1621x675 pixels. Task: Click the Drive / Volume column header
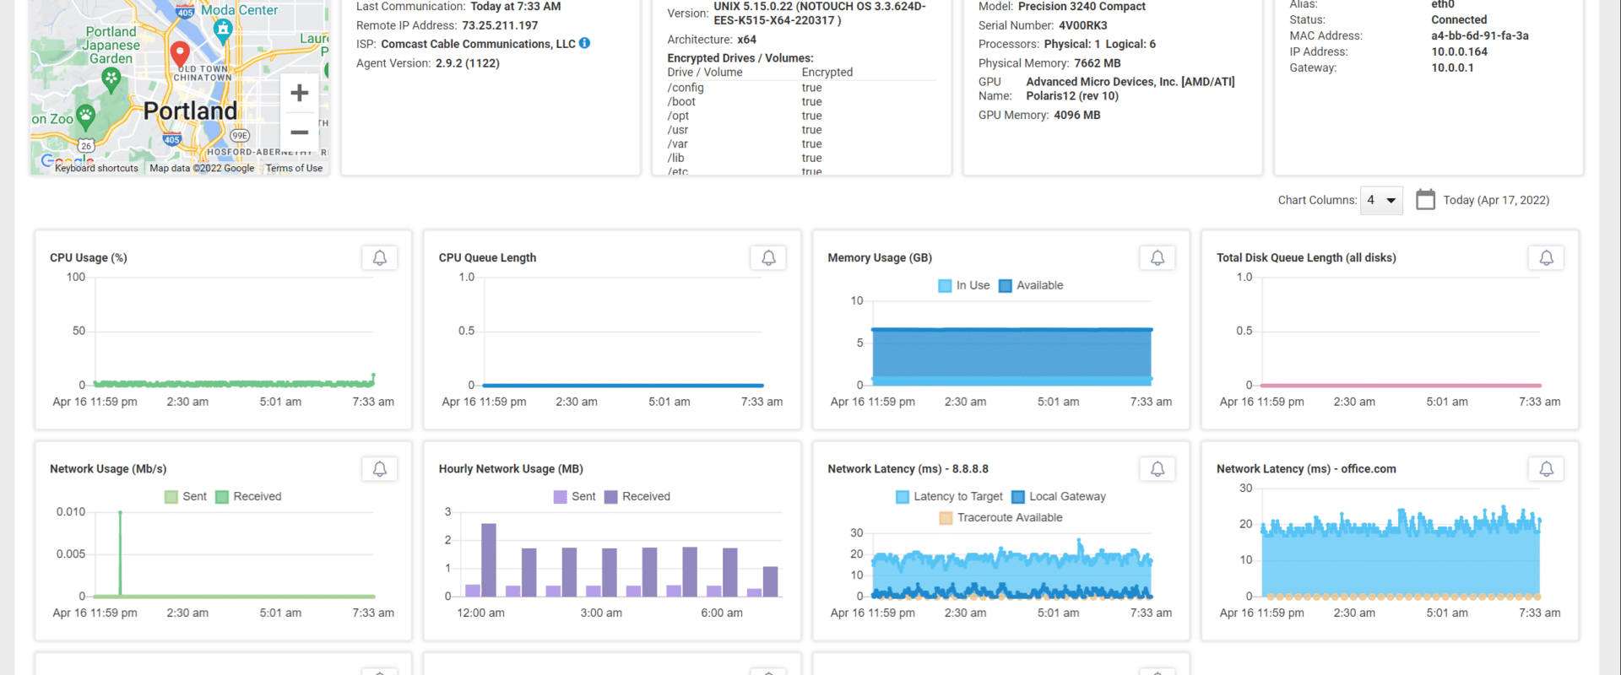(x=705, y=73)
